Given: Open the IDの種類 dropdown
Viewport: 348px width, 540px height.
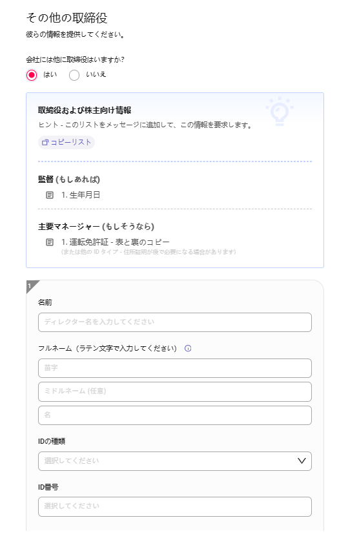Looking at the screenshot, I should point(175,461).
